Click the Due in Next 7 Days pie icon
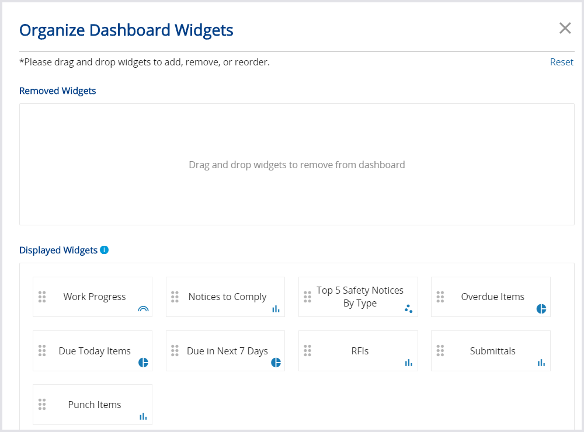Screen dimensions: 584x432 click(x=276, y=363)
